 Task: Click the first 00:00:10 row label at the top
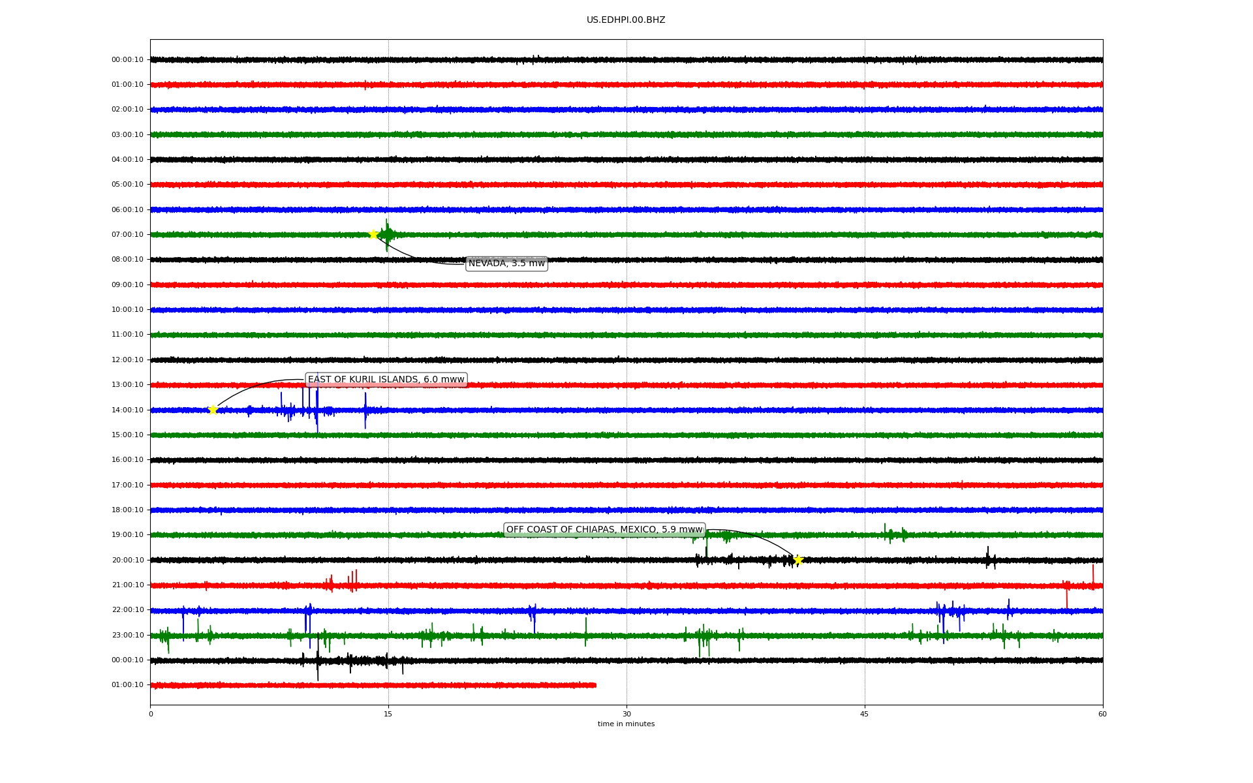pyautogui.click(x=127, y=60)
